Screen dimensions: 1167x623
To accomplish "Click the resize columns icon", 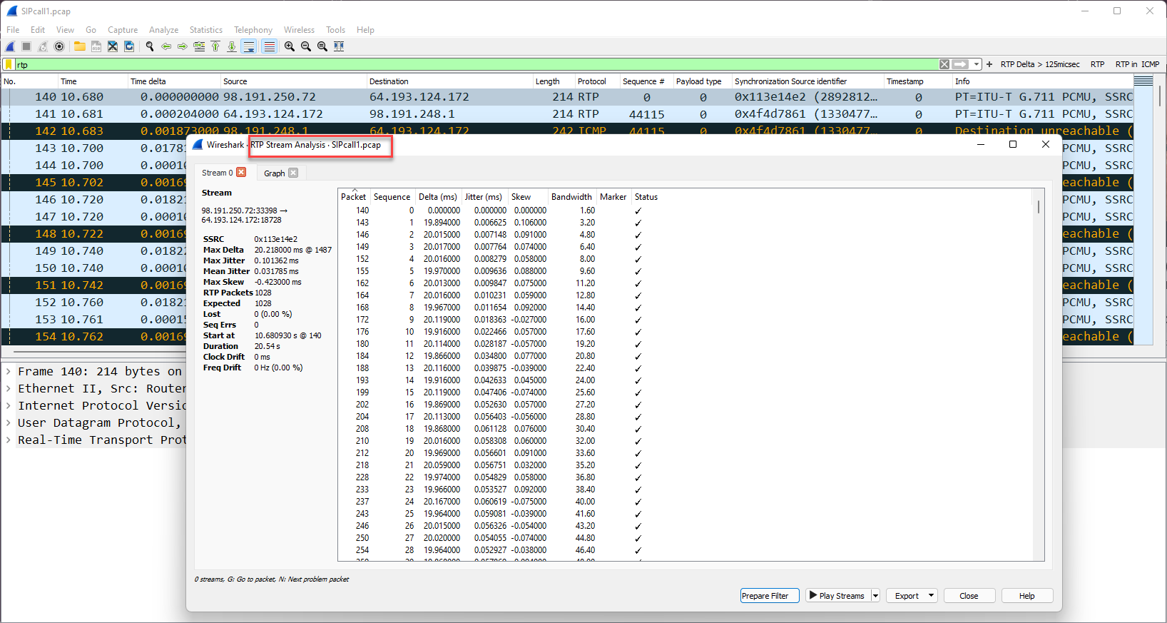I will pyautogui.click(x=339, y=46).
